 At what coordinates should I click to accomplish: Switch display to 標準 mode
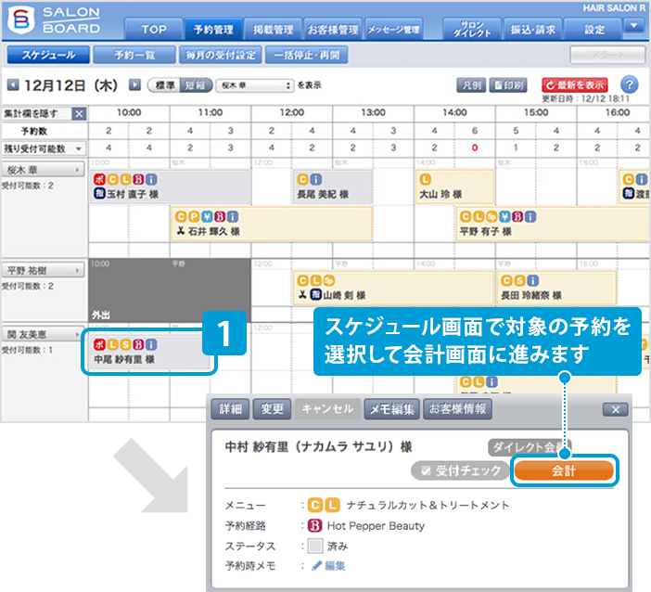coord(165,85)
